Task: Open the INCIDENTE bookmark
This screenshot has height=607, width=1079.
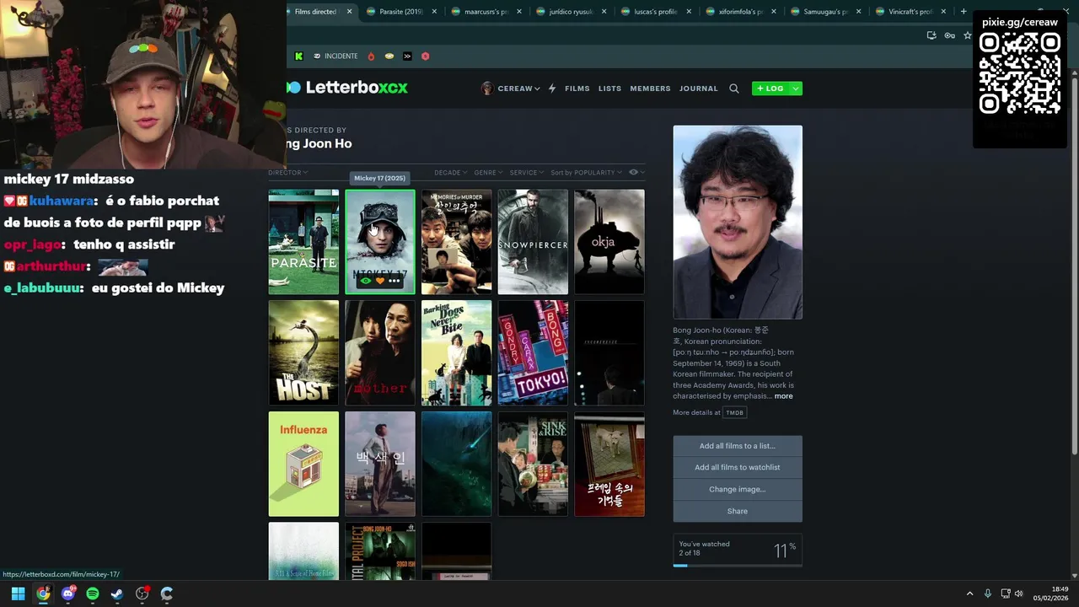Action: [x=336, y=56]
